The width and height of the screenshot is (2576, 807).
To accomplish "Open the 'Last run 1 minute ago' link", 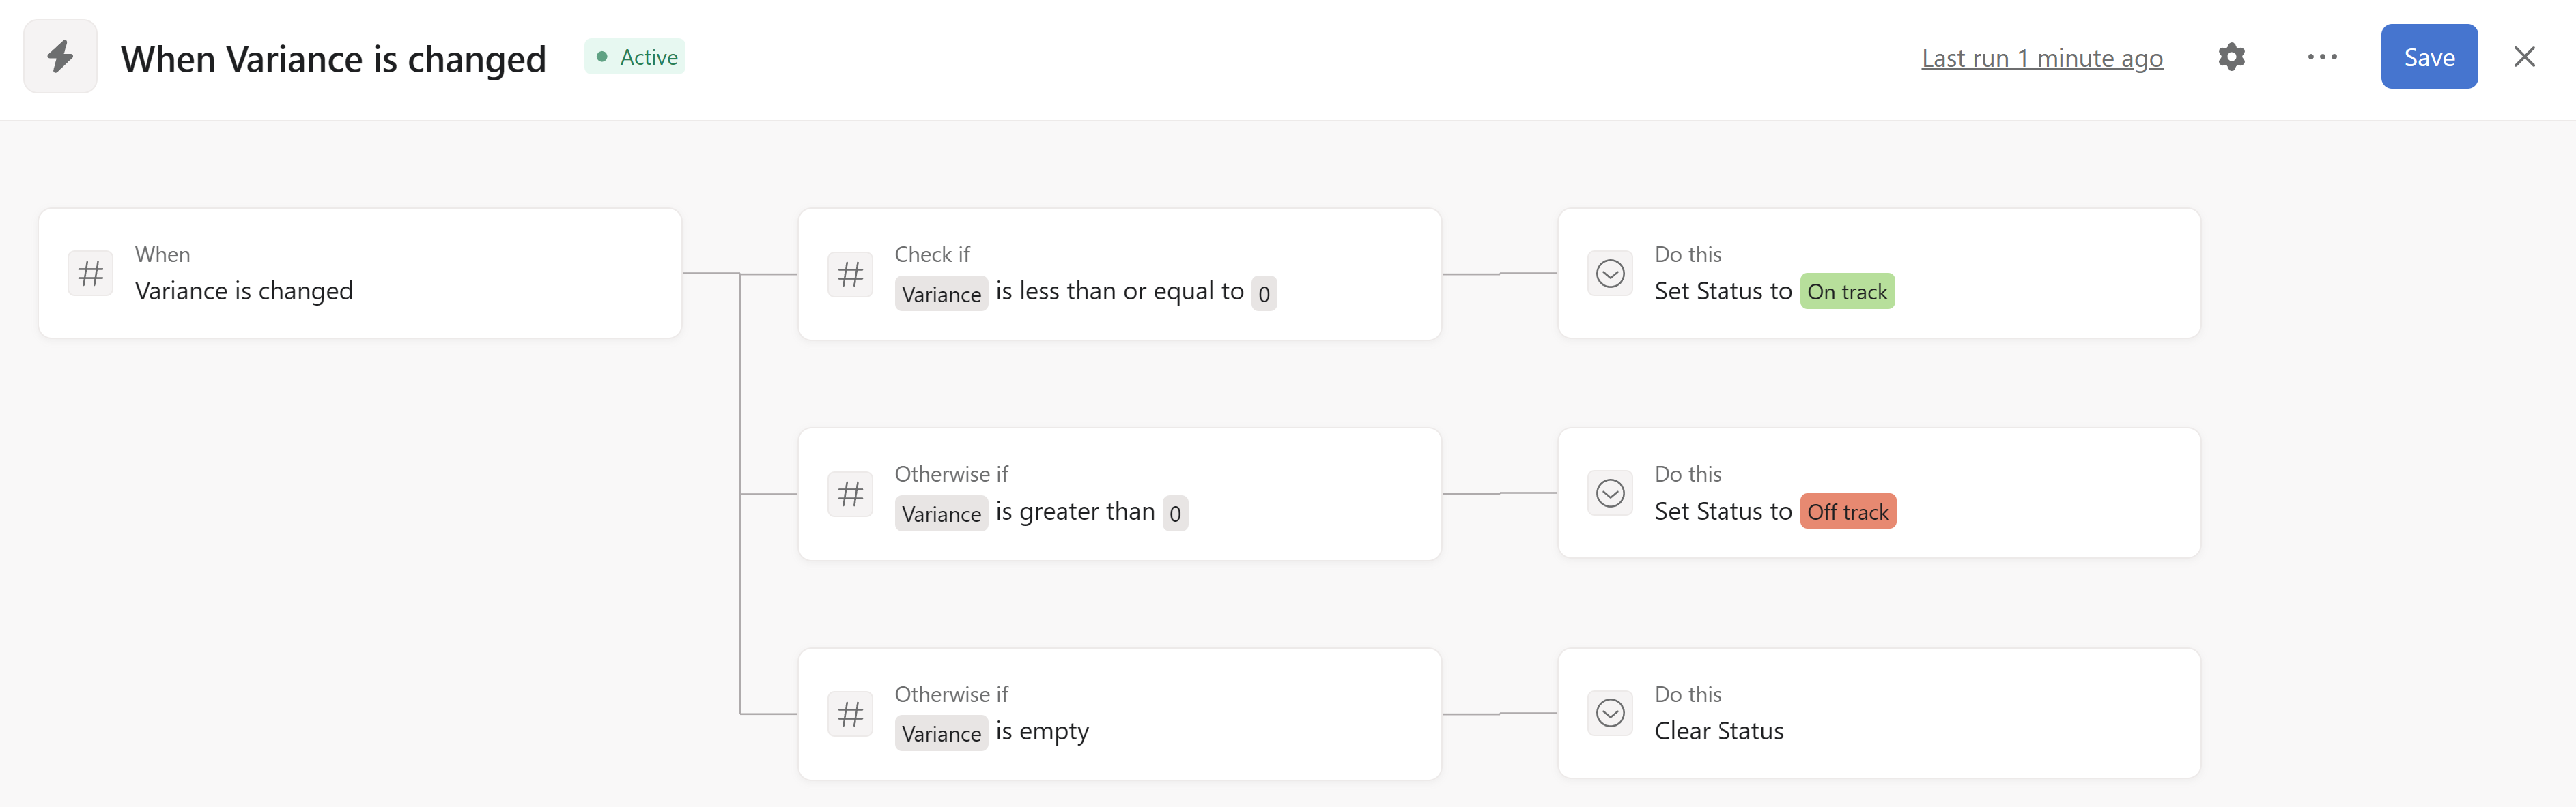I will click(2041, 58).
